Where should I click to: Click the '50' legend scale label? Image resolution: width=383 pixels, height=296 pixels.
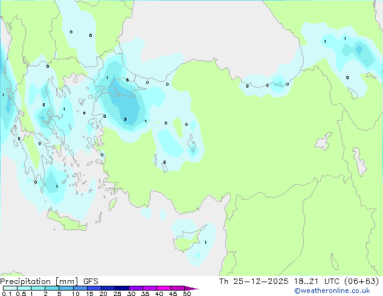[187, 294]
